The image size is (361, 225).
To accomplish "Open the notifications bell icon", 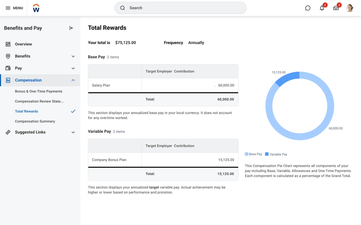I will click(x=322, y=8).
